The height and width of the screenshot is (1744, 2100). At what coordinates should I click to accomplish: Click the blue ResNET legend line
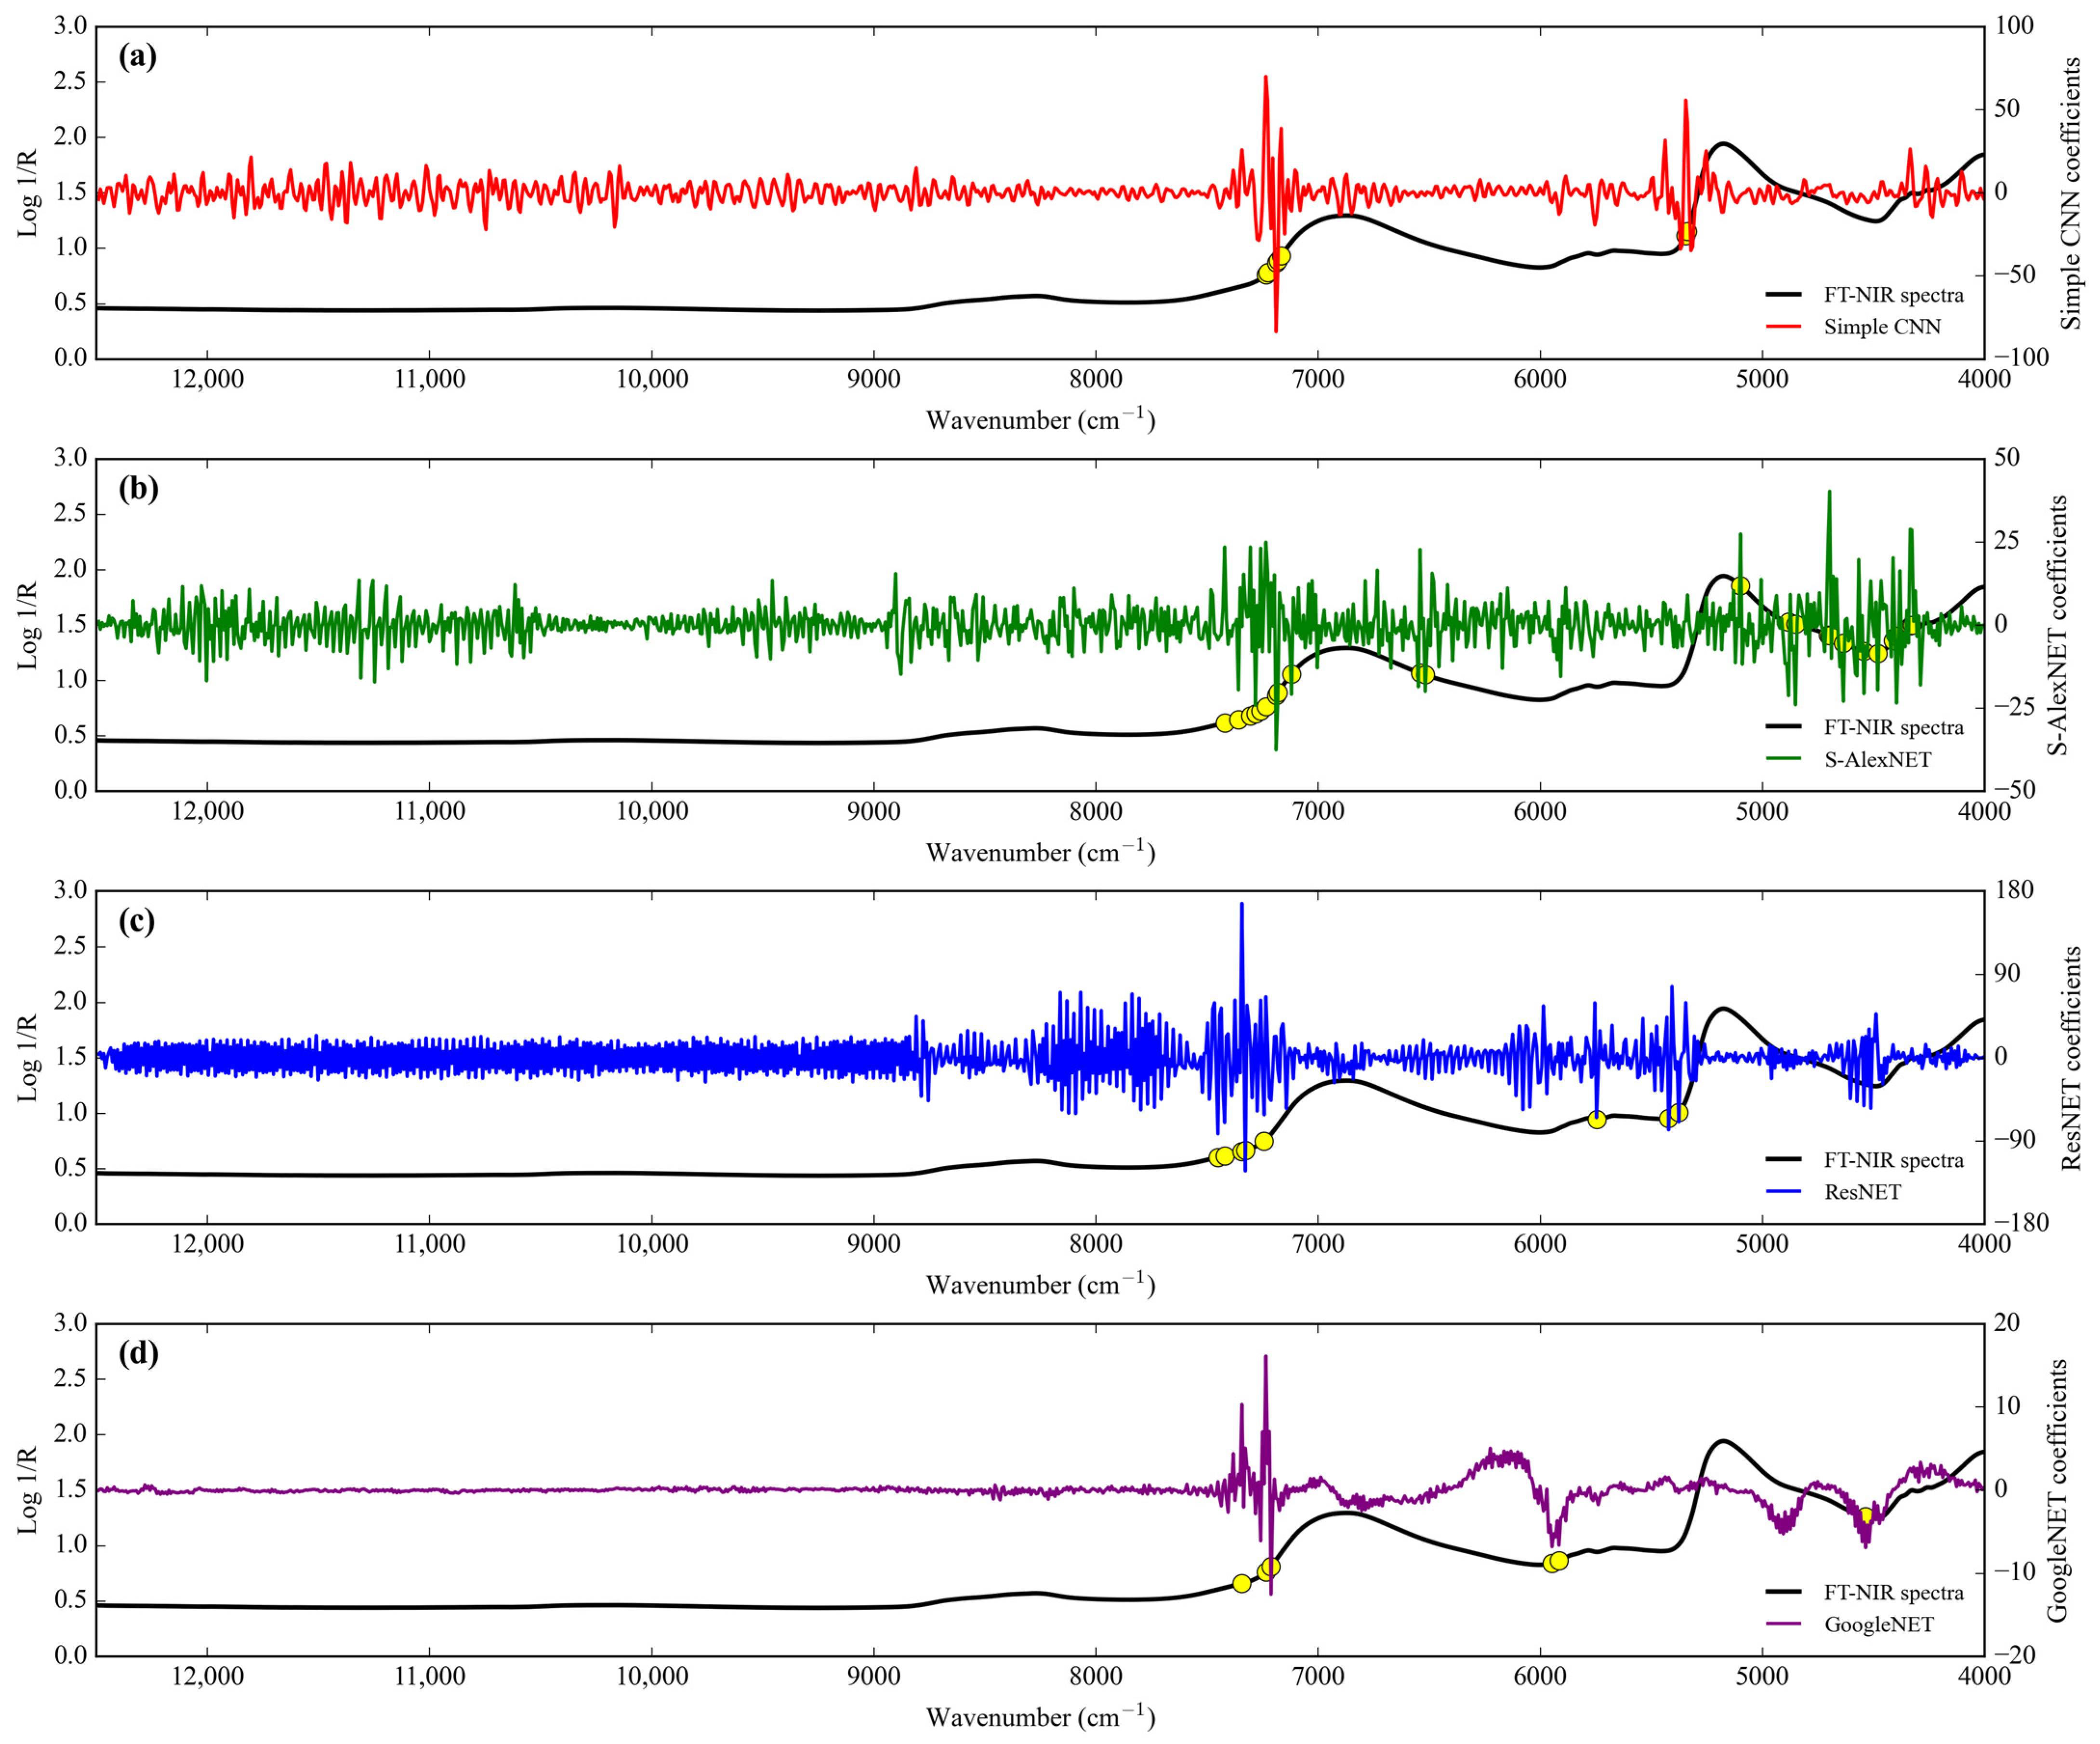click(1783, 1192)
